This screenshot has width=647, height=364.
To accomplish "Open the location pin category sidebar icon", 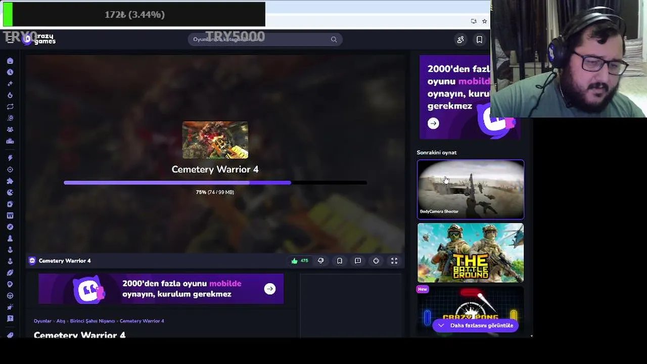I will click(x=10, y=284).
